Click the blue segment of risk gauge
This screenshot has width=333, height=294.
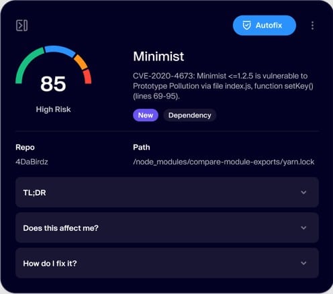pyautogui.click(x=60, y=50)
